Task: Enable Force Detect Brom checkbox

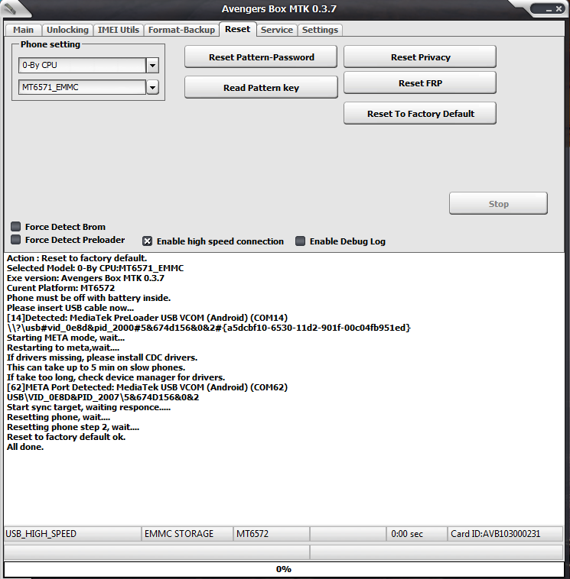Action: 15,226
